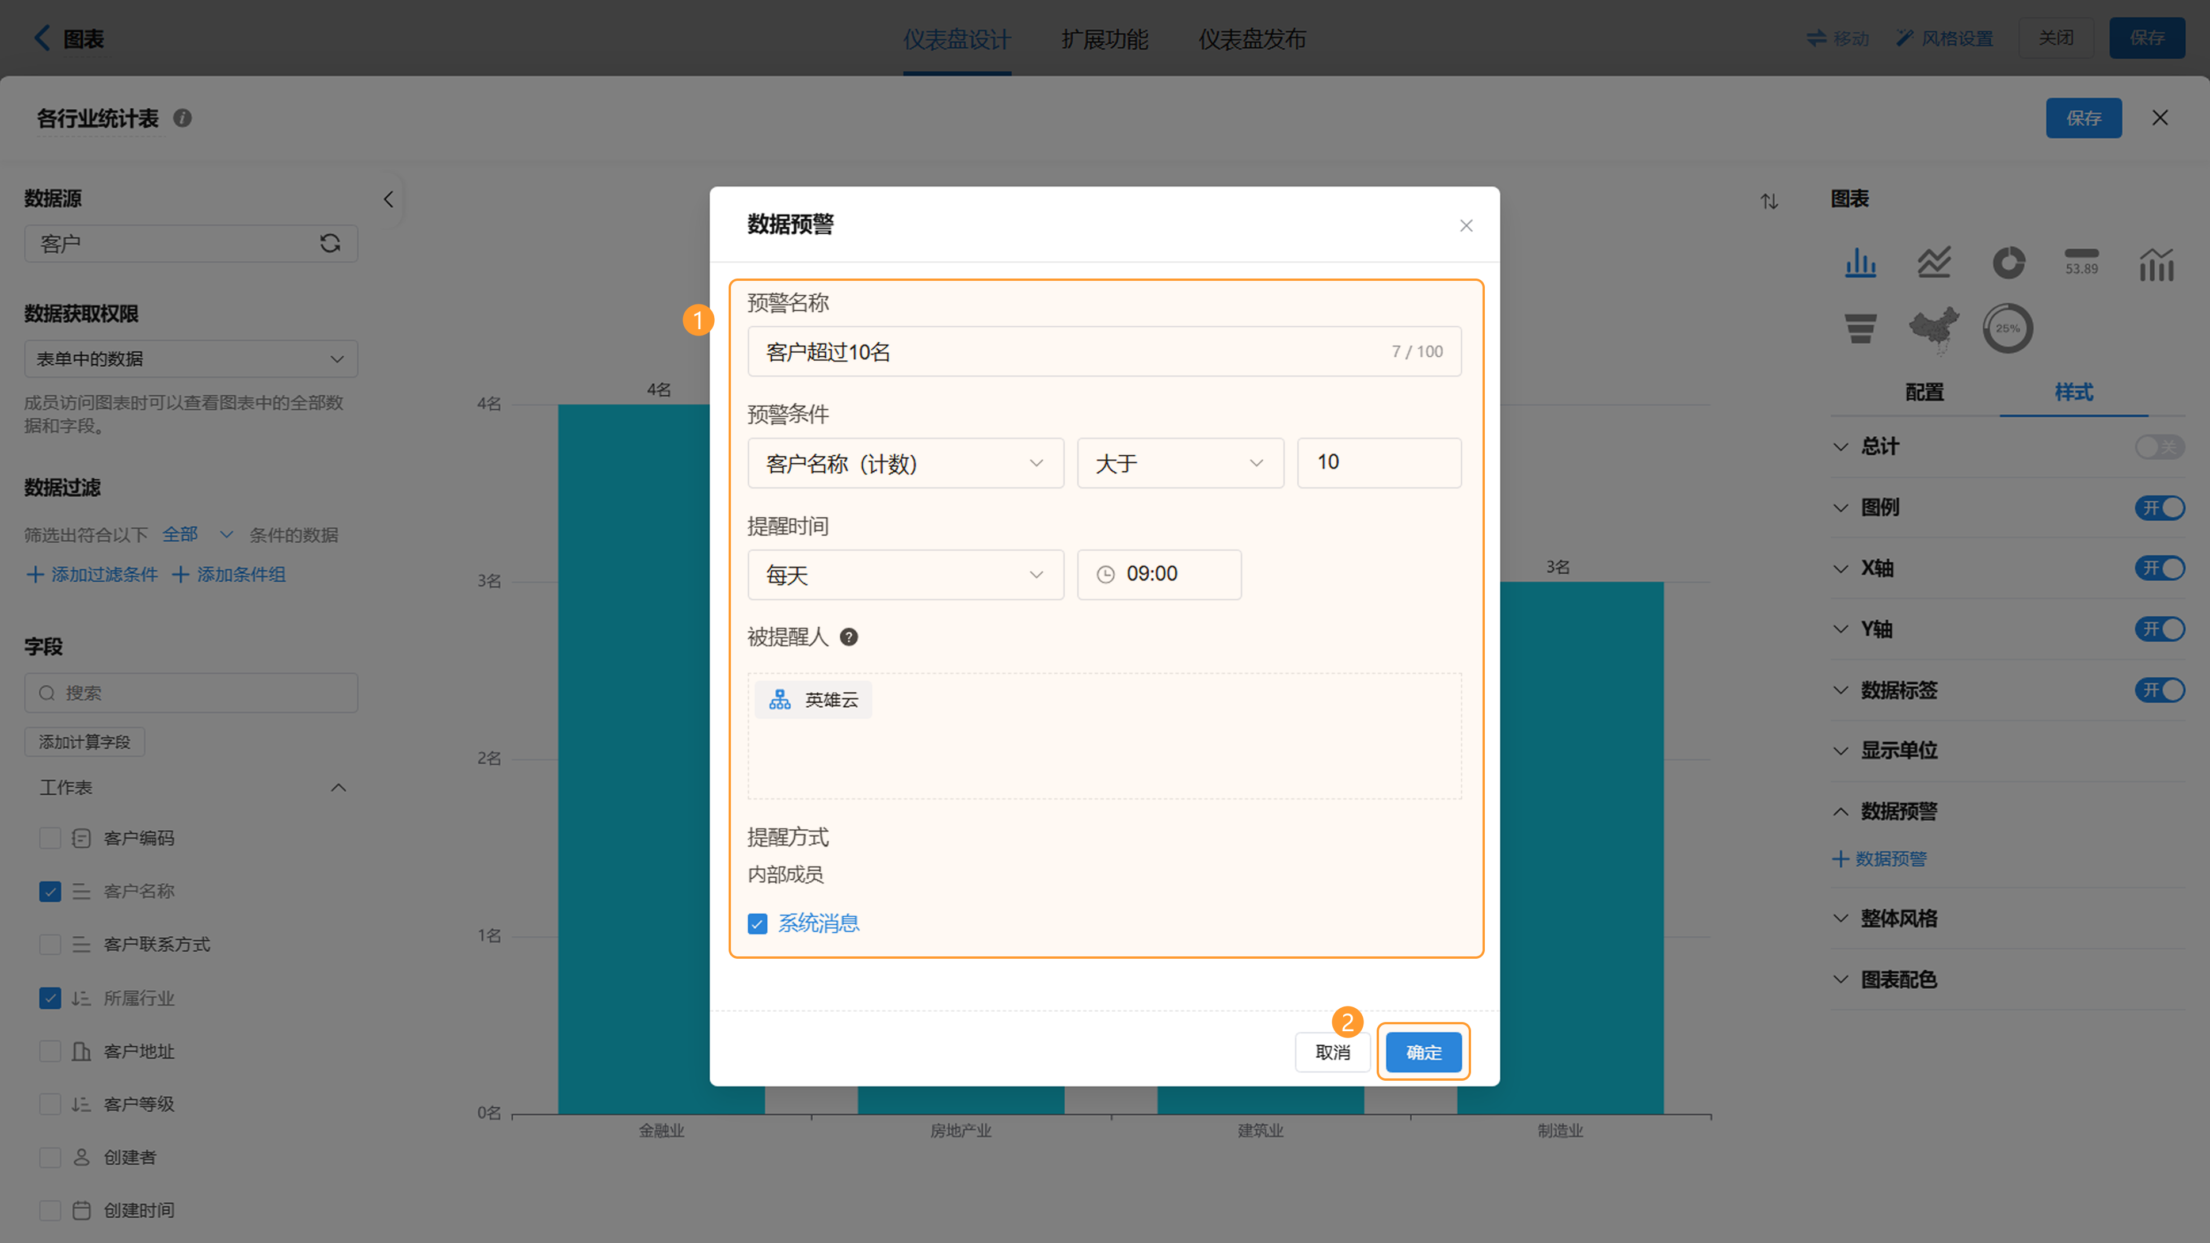Switch to the 仪表盘设计 tab
Screen dimensions: 2210x1243
tap(957, 39)
